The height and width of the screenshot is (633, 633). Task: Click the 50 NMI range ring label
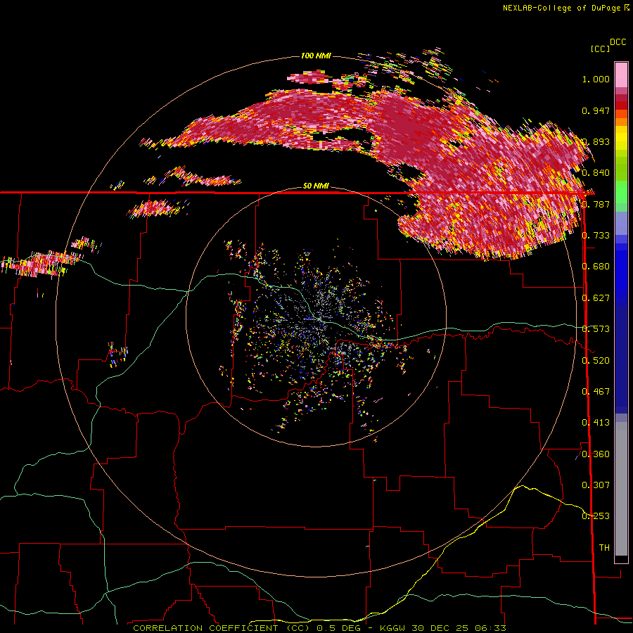pyautogui.click(x=316, y=186)
